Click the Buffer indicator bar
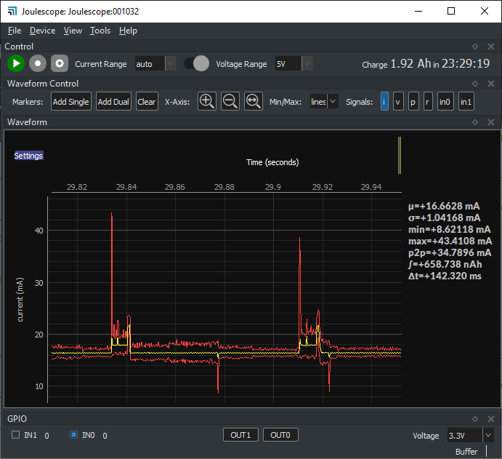502x459 pixels. pyautogui.click(x=486, y=451)
